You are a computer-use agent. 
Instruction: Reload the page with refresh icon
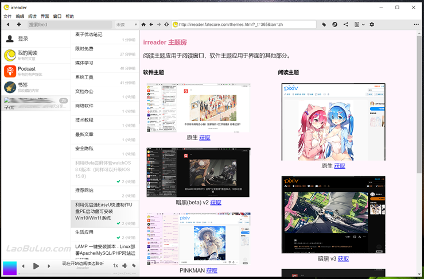click(166, 24)
